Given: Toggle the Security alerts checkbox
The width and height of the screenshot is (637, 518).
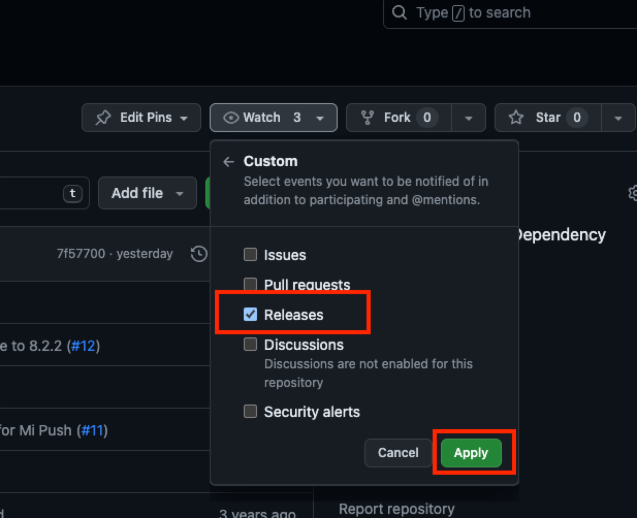Looking at the screenshot, I should pyautogui.click(x=250, y=411).
